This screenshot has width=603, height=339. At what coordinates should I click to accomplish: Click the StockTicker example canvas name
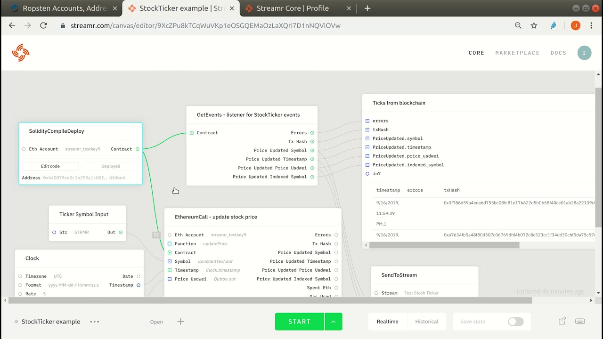coord(51,322)
